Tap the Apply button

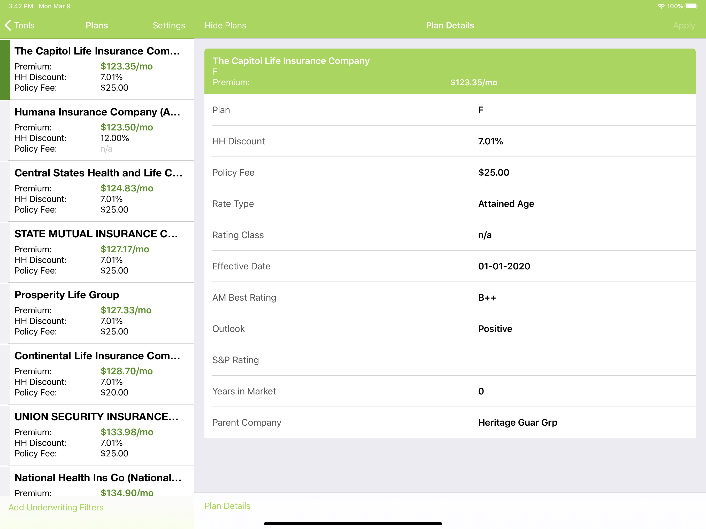[x=684, y=25]
